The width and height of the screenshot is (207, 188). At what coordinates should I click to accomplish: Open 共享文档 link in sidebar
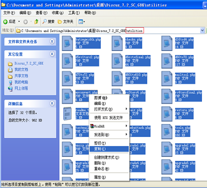pyautogui.click(x=21, y=76)
